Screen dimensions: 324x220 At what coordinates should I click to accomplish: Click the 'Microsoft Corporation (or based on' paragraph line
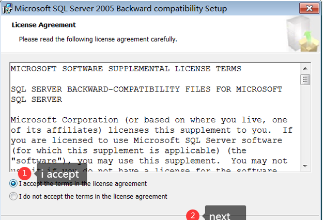pos(149,120)
